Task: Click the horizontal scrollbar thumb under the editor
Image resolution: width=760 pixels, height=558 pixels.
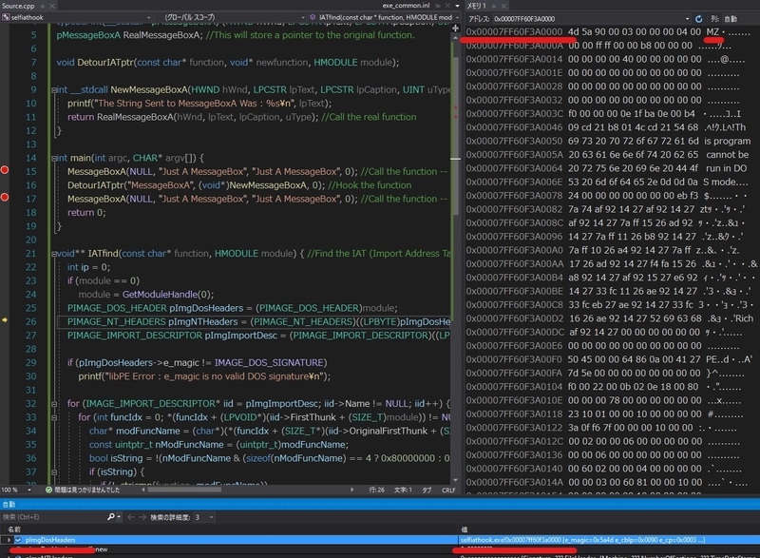Action: tap(184, 490)
